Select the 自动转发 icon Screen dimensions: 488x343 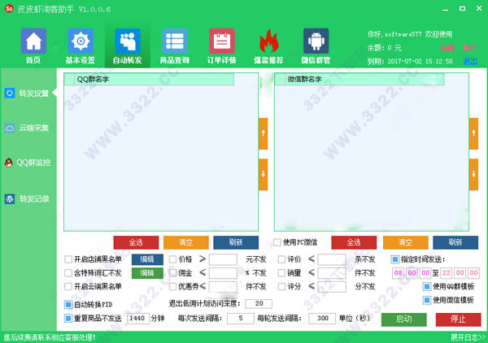pyautogui.click(x=128, y=41)
